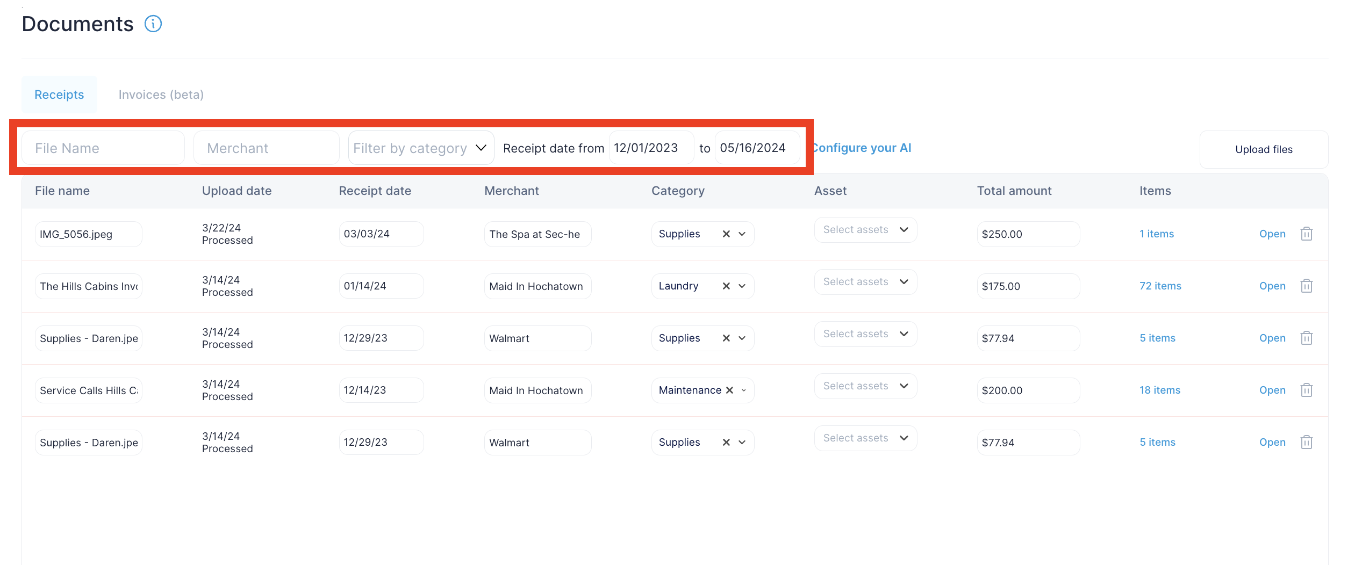
Task: Edit the 03/03/24 receipt date field
Action: (x=381, y=234)
